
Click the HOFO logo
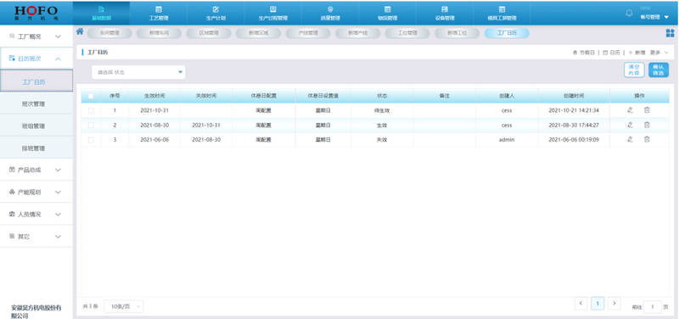point(36,12)
